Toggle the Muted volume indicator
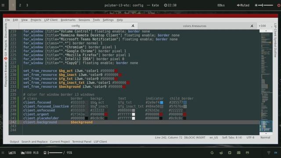Screen dimensions: 281x158 tap(243, 5)
